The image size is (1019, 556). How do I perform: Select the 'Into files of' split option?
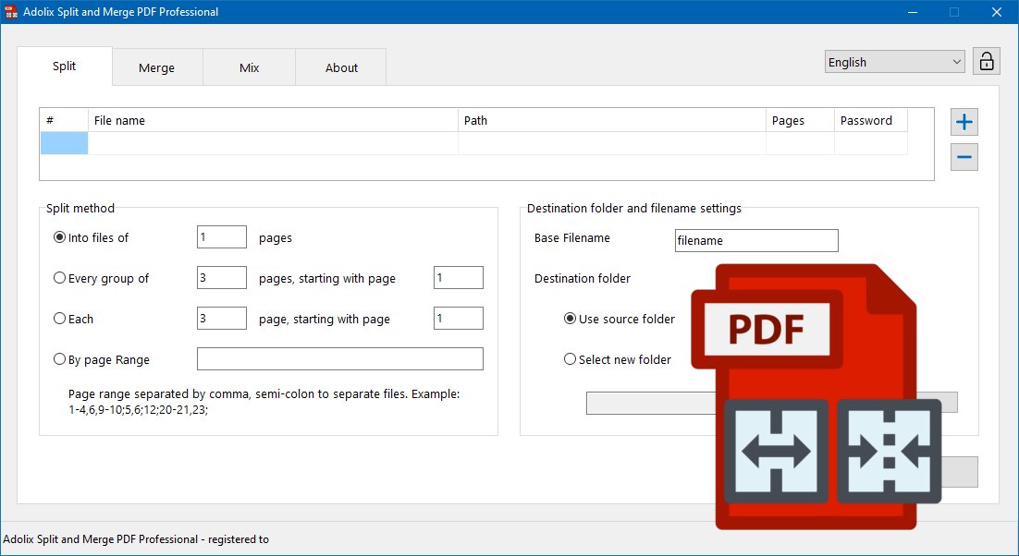[60, 237]
